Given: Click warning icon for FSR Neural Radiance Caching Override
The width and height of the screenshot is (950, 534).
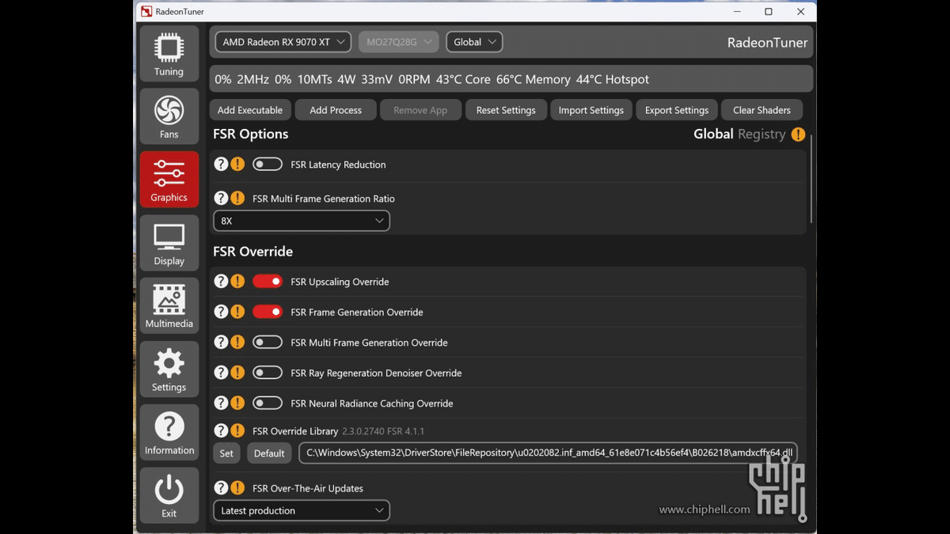Looking at the screenshot, I should click(237, 403).
